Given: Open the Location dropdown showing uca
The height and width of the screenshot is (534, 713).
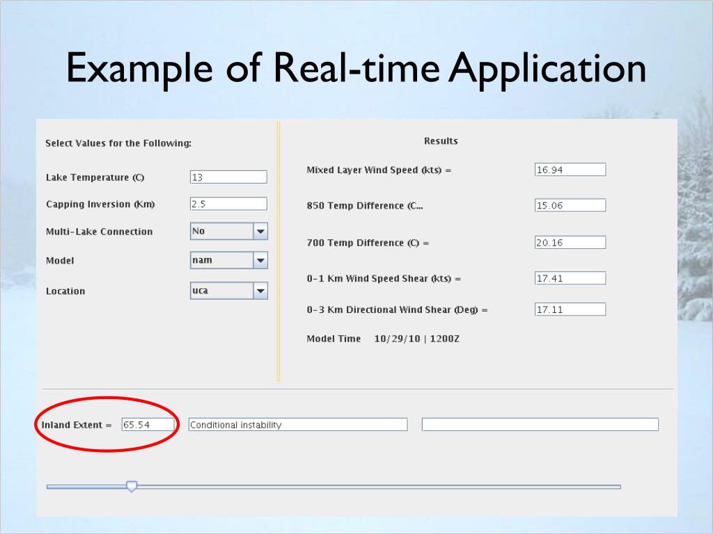Looking at the screenshot, I should (260, 291).
